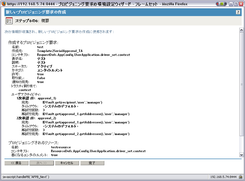Click the status value アクティブ

[45, 66]
